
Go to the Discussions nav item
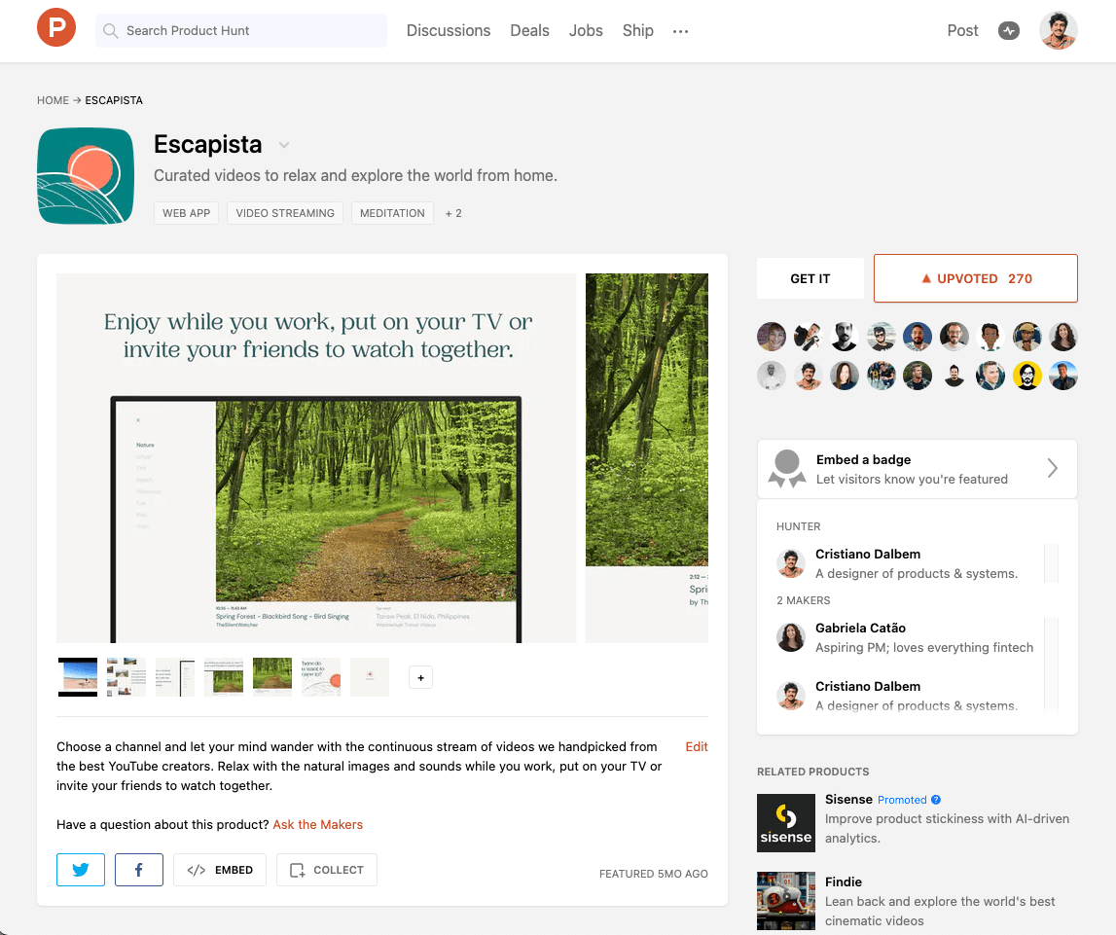click(x=449, y=30)
